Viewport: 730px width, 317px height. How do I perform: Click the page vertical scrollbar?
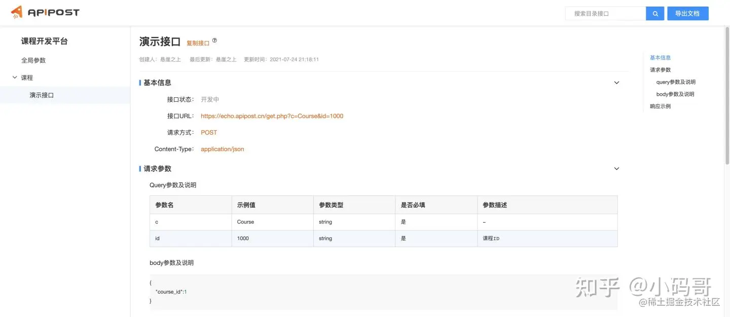click(727, 96)
